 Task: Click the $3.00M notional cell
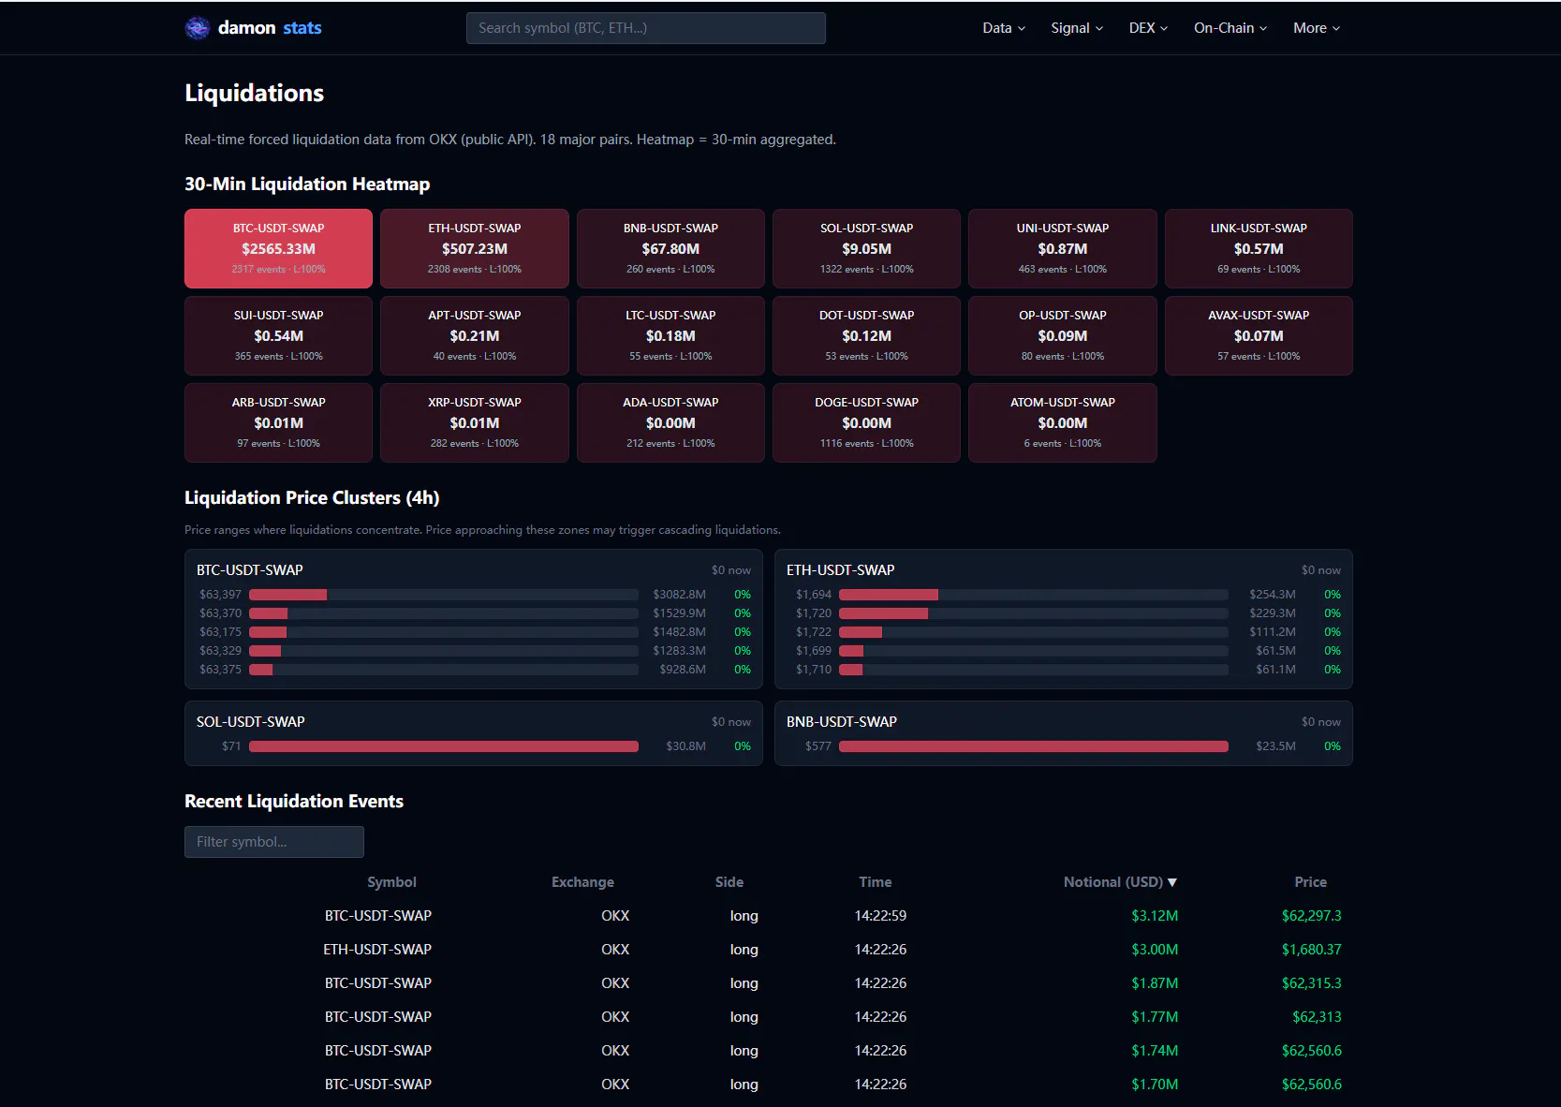[1155, 950]
